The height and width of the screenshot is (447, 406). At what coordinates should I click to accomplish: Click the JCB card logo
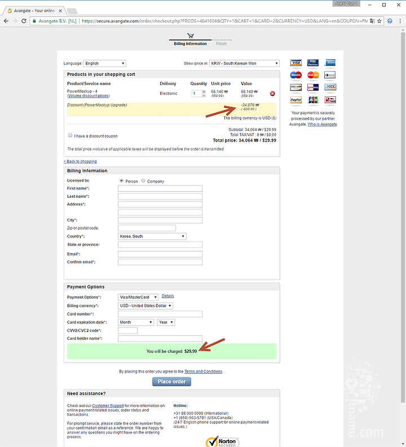pyautogui.click(x=313, y=100)
